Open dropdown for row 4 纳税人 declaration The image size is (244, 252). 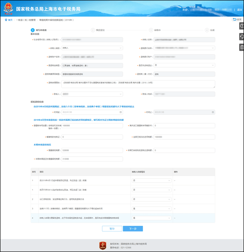(x=151, y=218)
